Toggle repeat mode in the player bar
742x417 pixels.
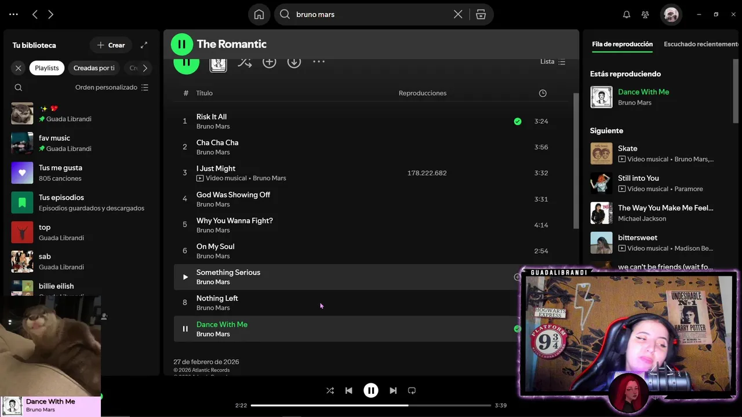pyautogui.click(x=412, y=390)
